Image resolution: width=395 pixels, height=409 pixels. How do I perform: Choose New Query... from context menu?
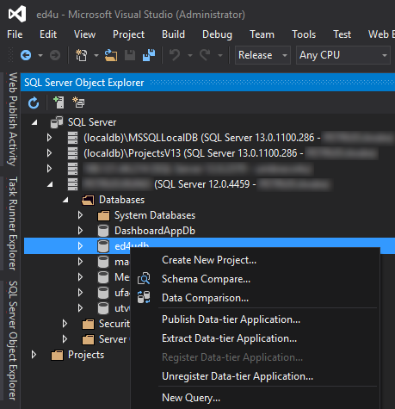(256, 398)
